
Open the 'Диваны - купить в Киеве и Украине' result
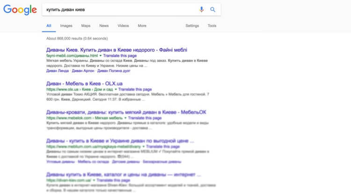coord(120,141)
